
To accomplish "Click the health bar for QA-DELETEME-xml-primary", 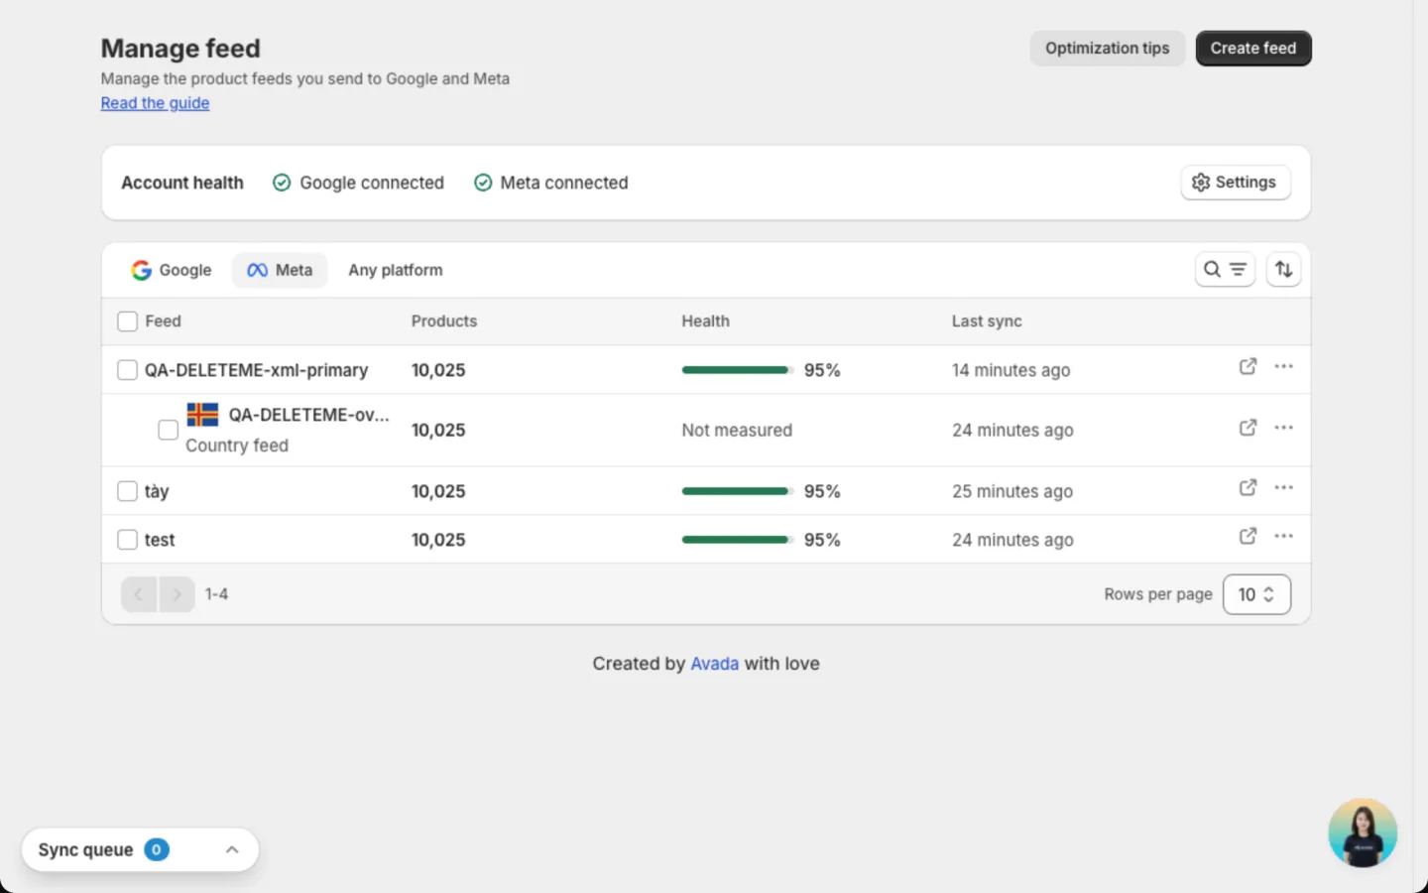I will click(x=738, y=370).
